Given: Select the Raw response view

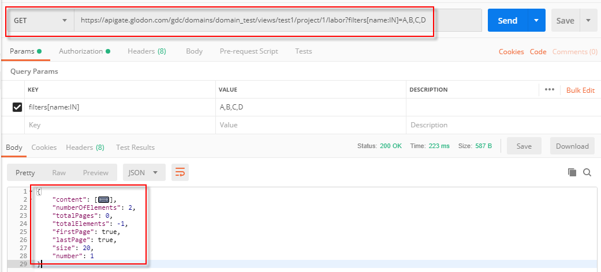Looking at the screenshot, I should 59,172.
